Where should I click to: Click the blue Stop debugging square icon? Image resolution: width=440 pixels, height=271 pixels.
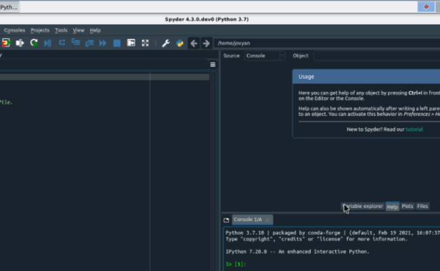pos(116,43)
